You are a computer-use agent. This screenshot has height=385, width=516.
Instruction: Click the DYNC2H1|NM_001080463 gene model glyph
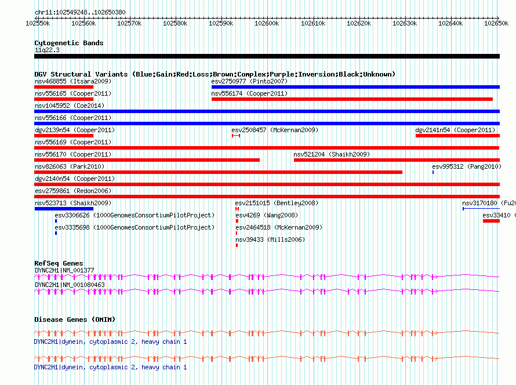(x=267, y=292)
